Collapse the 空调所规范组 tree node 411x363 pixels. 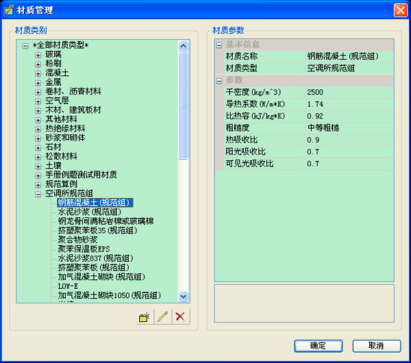39,194
